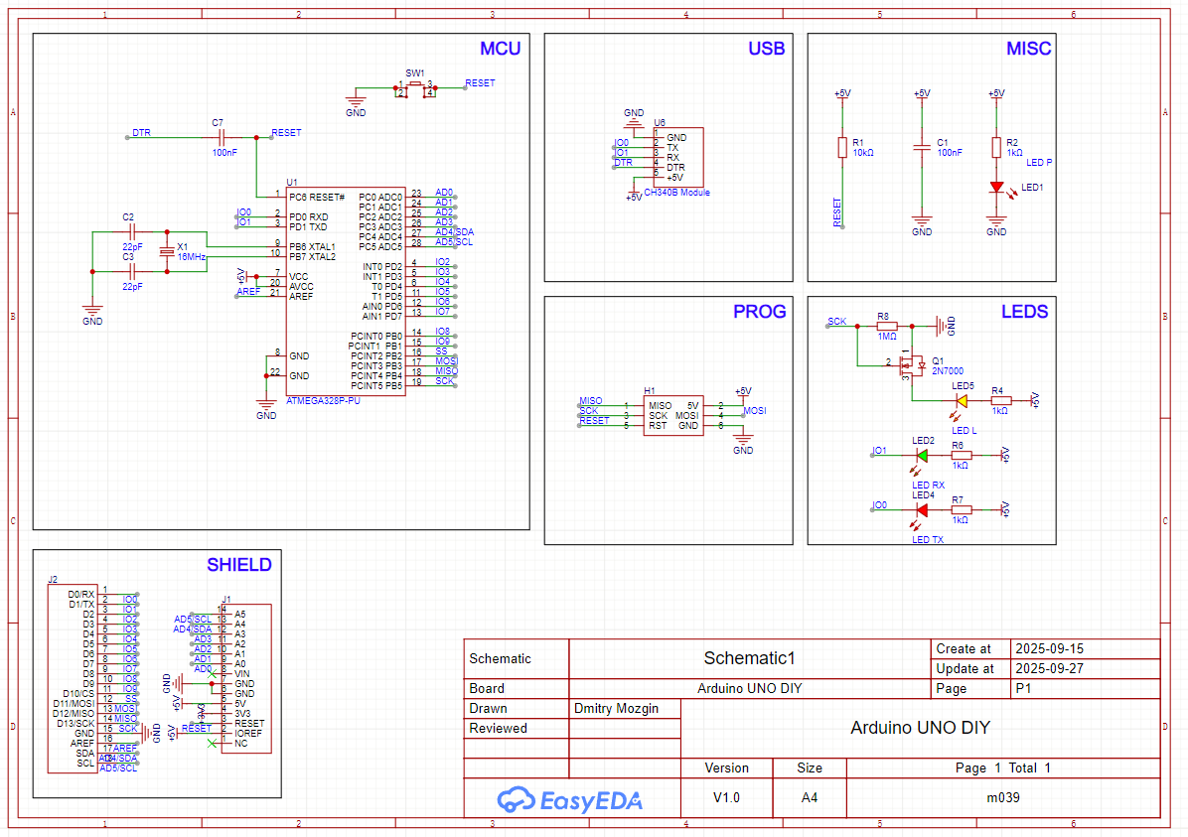1188x837 pixels.
Task: Select the yellow LED5 diode symbol
Action: (x=961, y=400)
